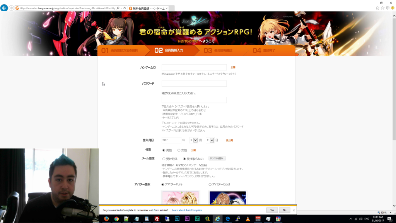Click the アクションRPG banner headline
The height and width of the screenshot is (223, 396).
coord(196,32)
